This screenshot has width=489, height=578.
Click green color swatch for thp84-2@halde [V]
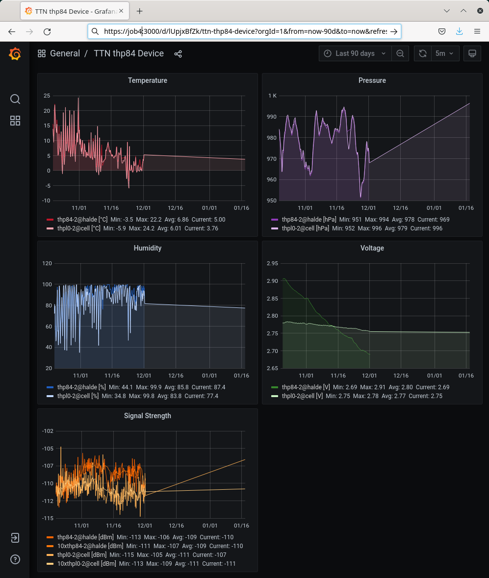coord(275,387)
